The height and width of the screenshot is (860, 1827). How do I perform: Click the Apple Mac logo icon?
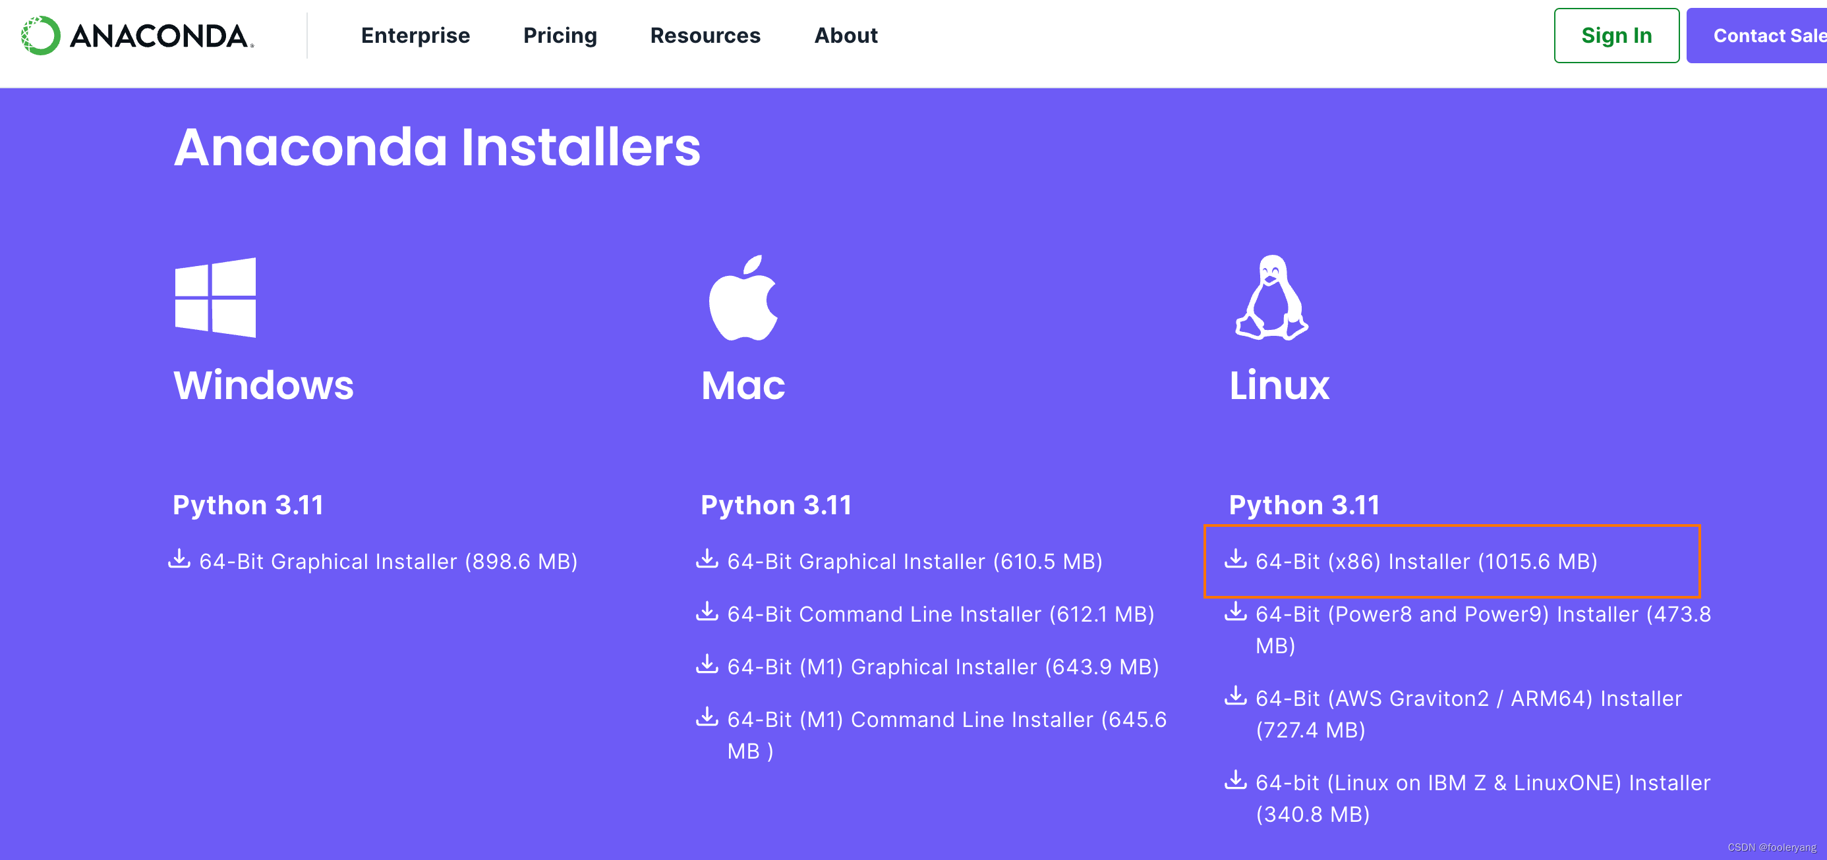743,298
